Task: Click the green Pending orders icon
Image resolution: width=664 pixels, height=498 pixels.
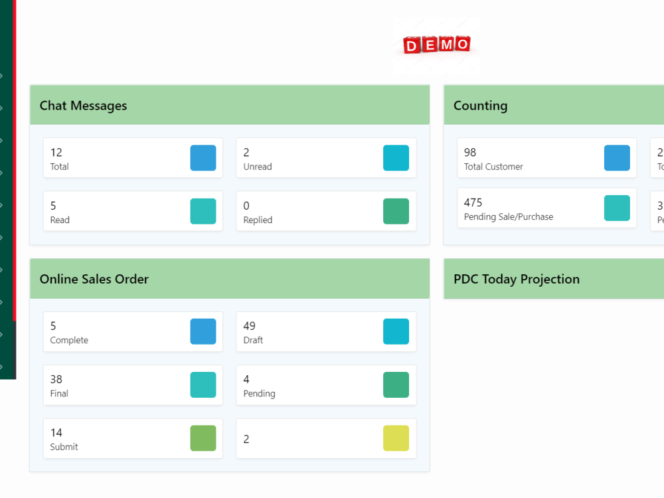Action: click(x=396, y=385)
